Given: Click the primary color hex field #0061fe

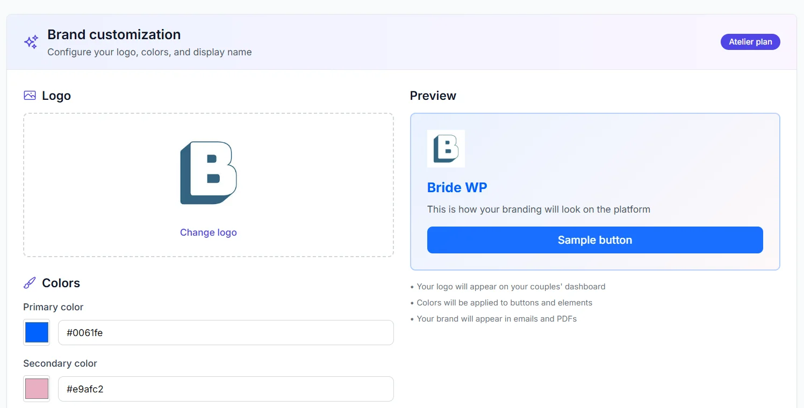Looking at the screenshot, I should pos(226,333).
